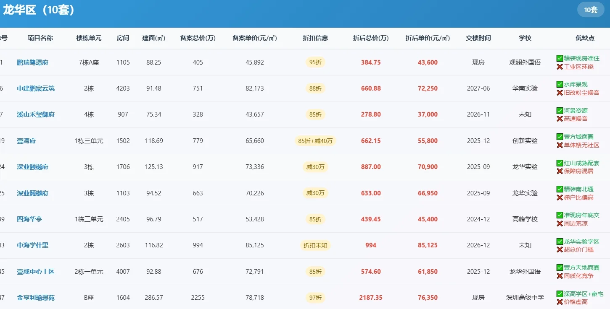Click the red cross beside 高速噪音

pyautogui.click(x=560, y=119)
